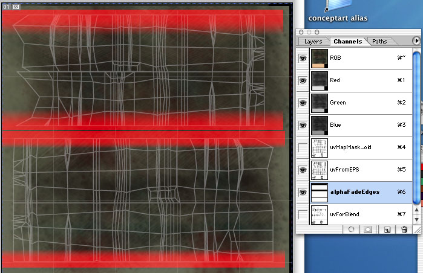This screenshot has width=423, height=273.
Task: Hide the alphaFadeEdges channel overlay
Action: (x=303, y=193)
